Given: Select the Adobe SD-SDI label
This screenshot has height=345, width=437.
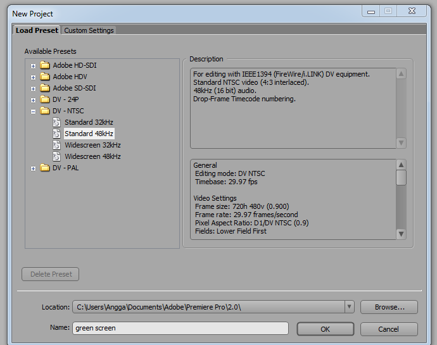Looking at the screenshot, I should point(74,88).
